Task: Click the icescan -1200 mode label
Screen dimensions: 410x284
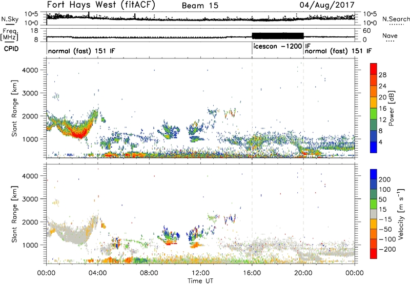Action: (277, 46)
